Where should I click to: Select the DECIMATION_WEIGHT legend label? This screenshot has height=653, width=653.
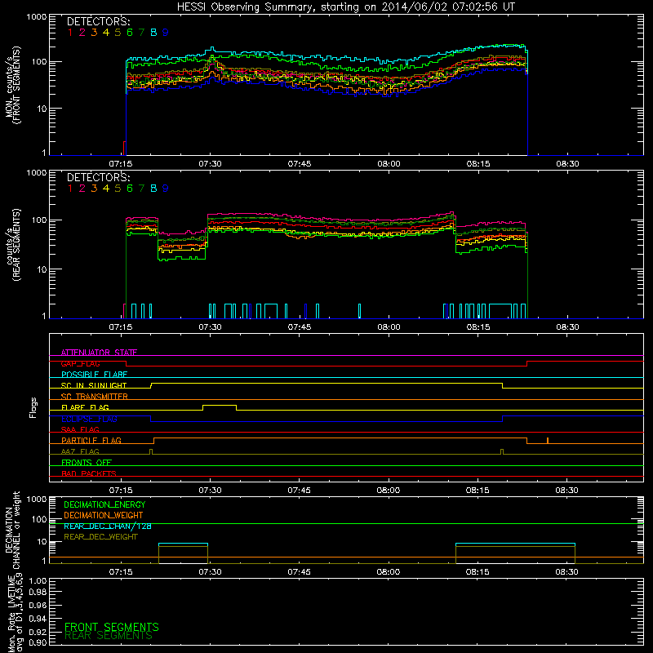[x=104, y=515]
